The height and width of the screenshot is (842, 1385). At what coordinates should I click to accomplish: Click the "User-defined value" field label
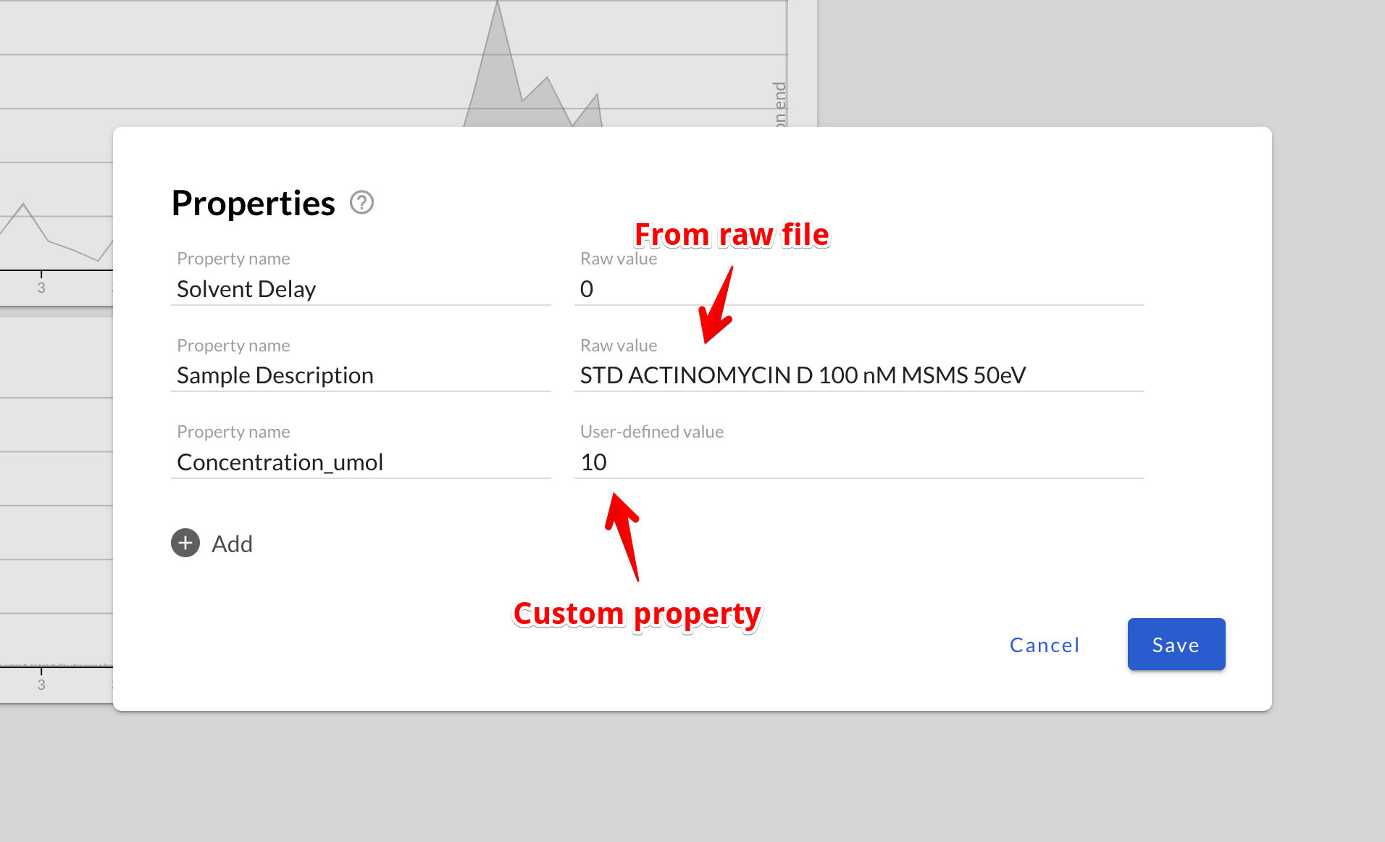(x=651, y=432)
